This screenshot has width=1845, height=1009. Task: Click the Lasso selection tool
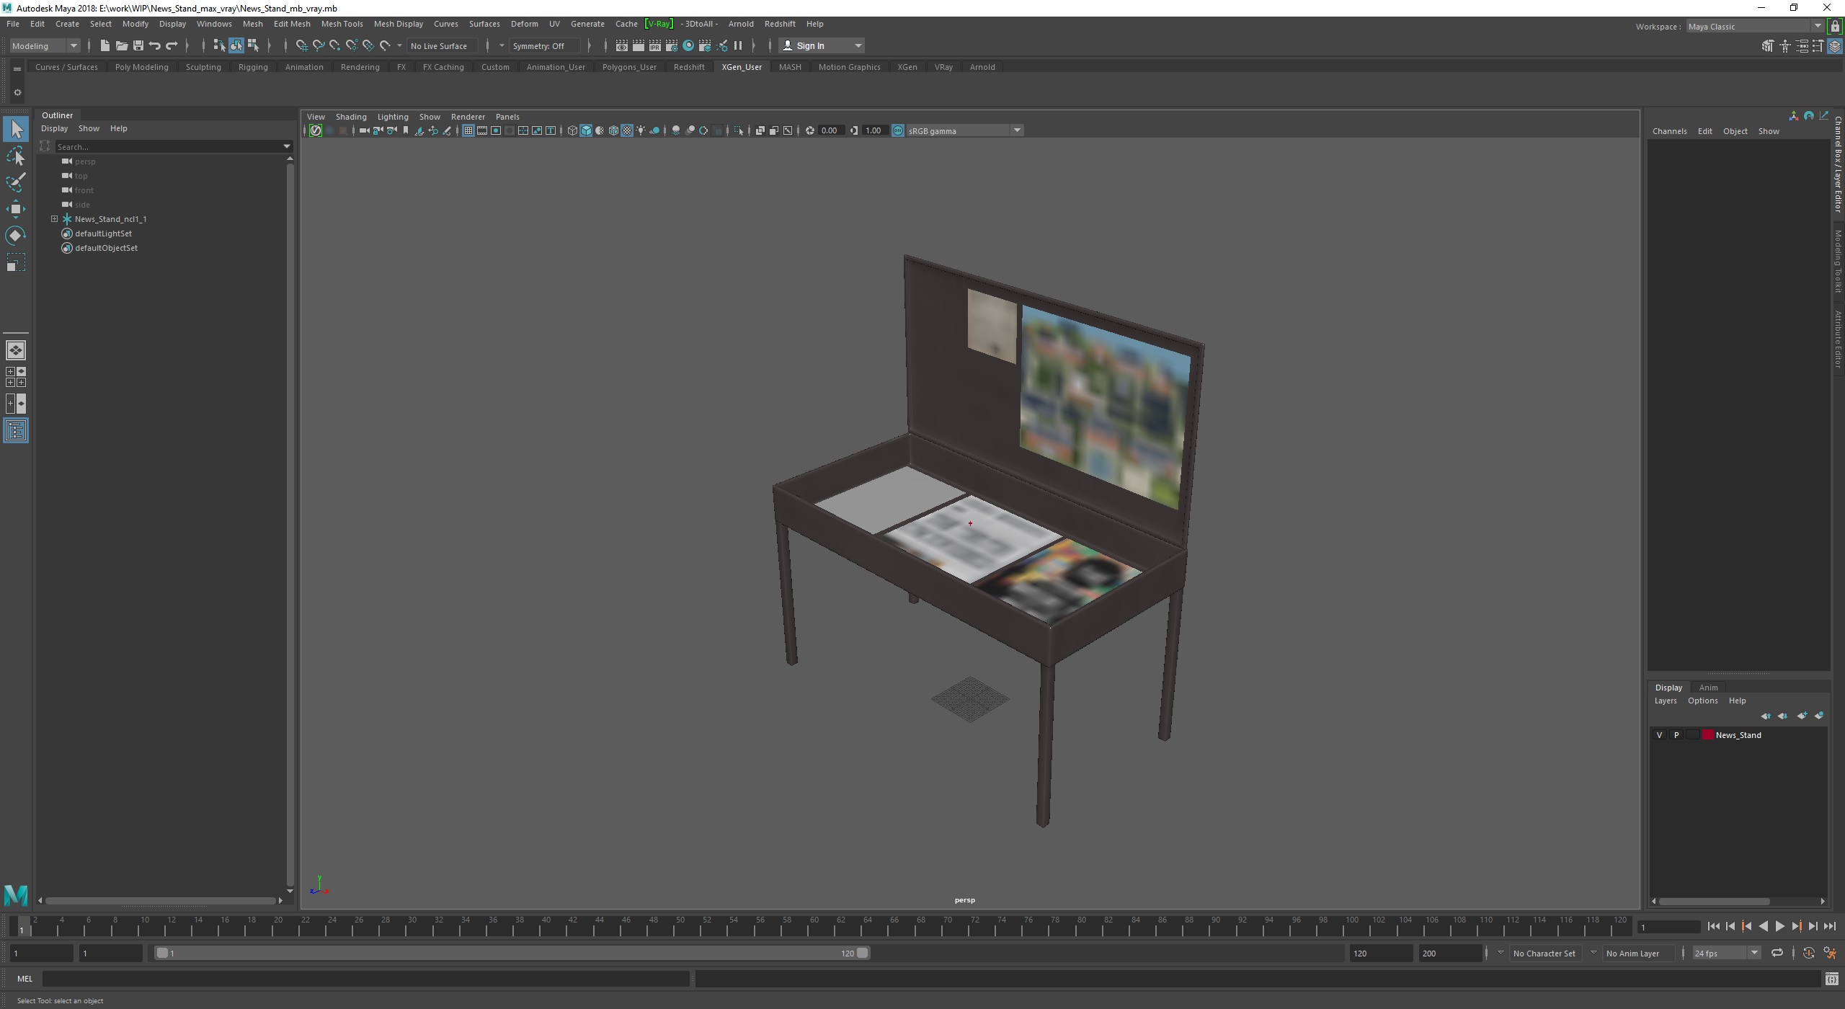tap(16, 156)
